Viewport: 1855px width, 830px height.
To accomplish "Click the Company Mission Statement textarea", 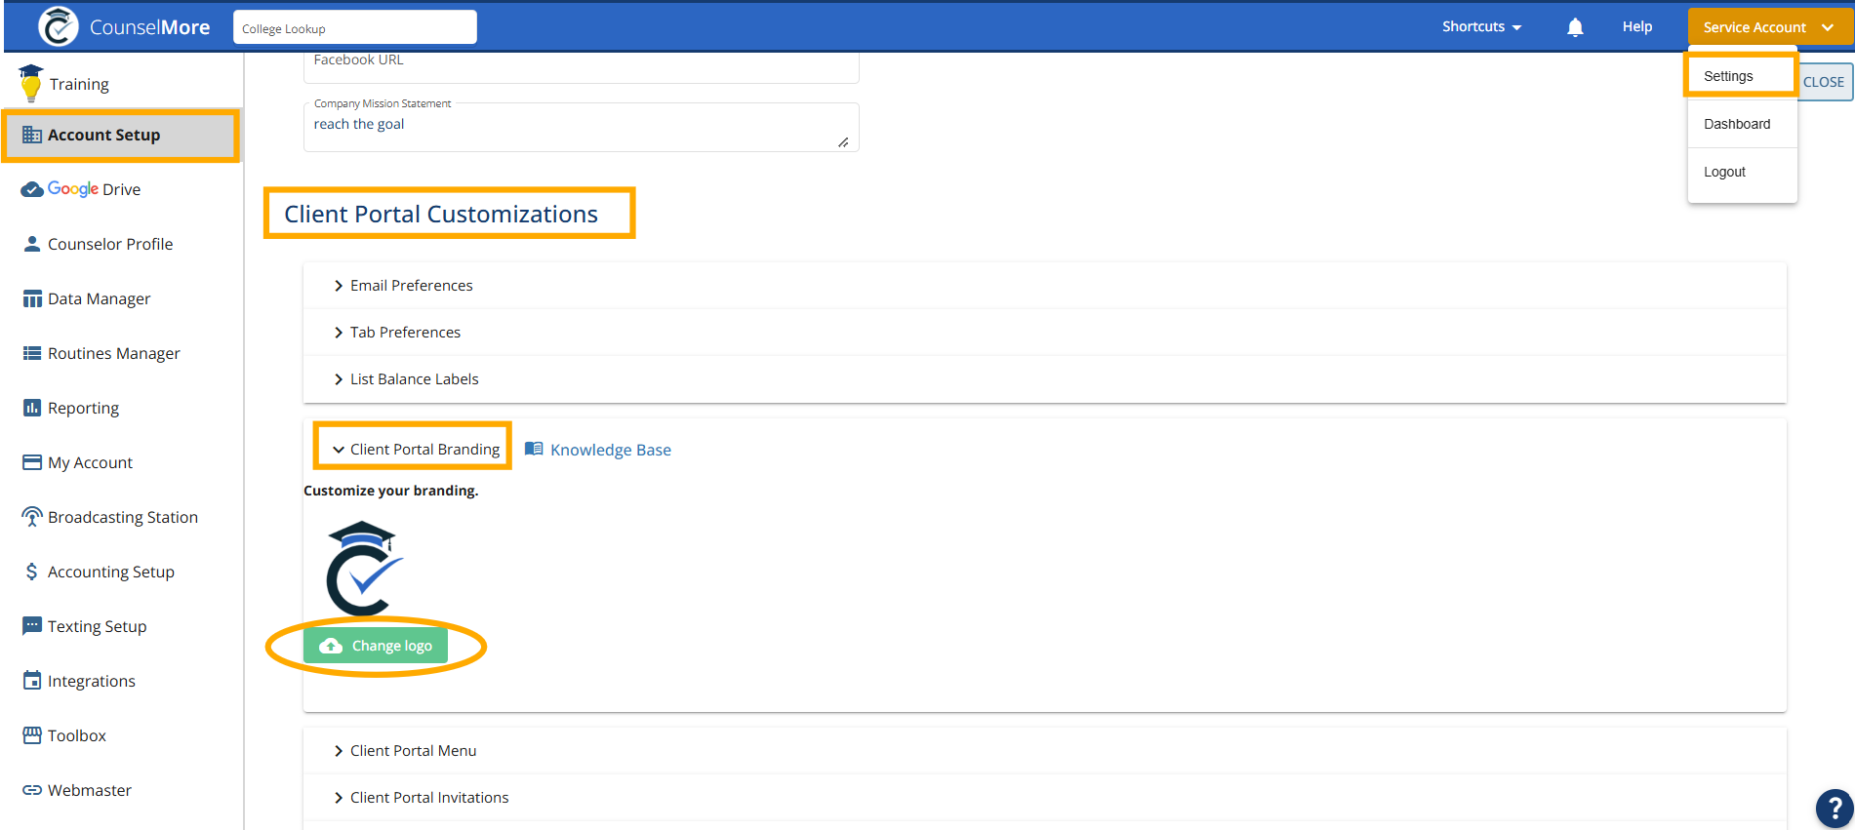I will coord(581,128).
